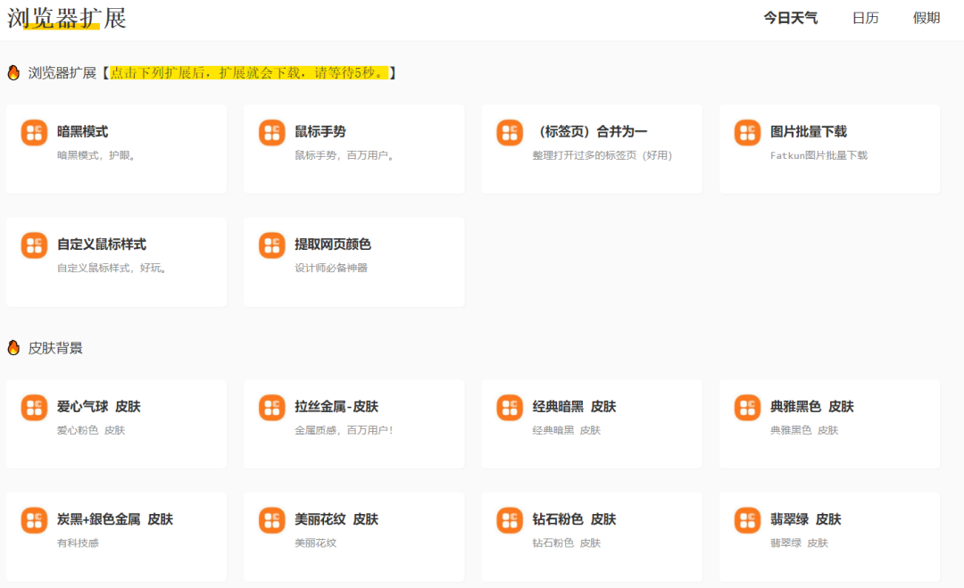Viewport: 964px width, 588px height.
Task: Click the icon beside 提取网页颜色
Action: tap(271, 245)
